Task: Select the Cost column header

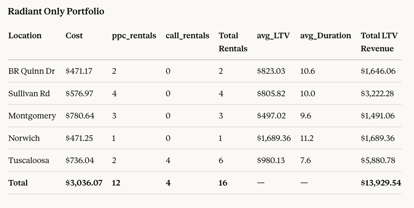Action: tap(74, 35)
